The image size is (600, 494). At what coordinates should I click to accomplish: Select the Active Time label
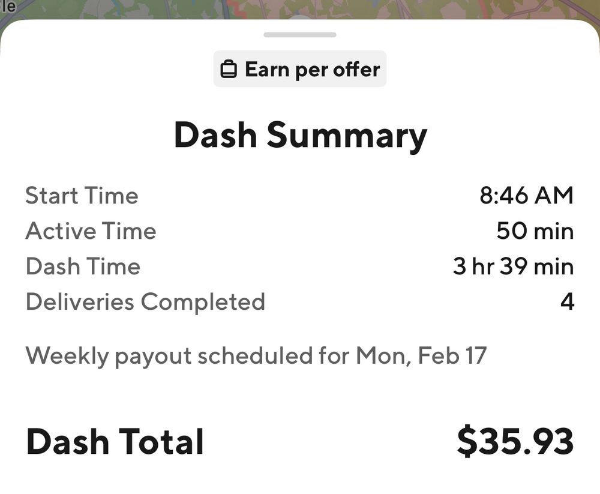91,231
